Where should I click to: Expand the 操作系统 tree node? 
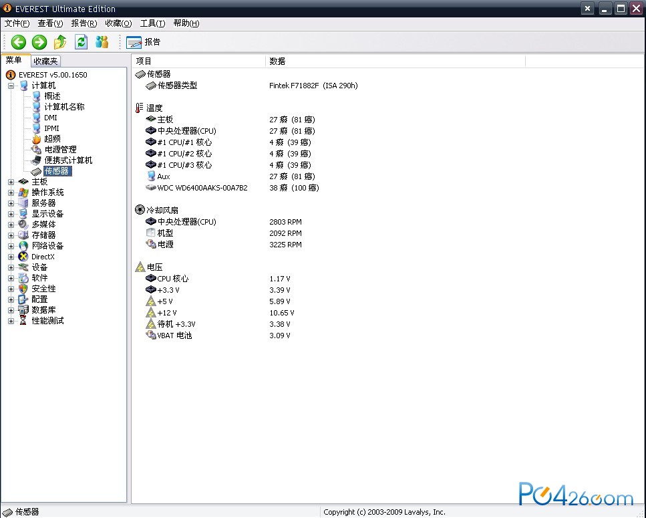pyautogui.click(x=11, y=192)
